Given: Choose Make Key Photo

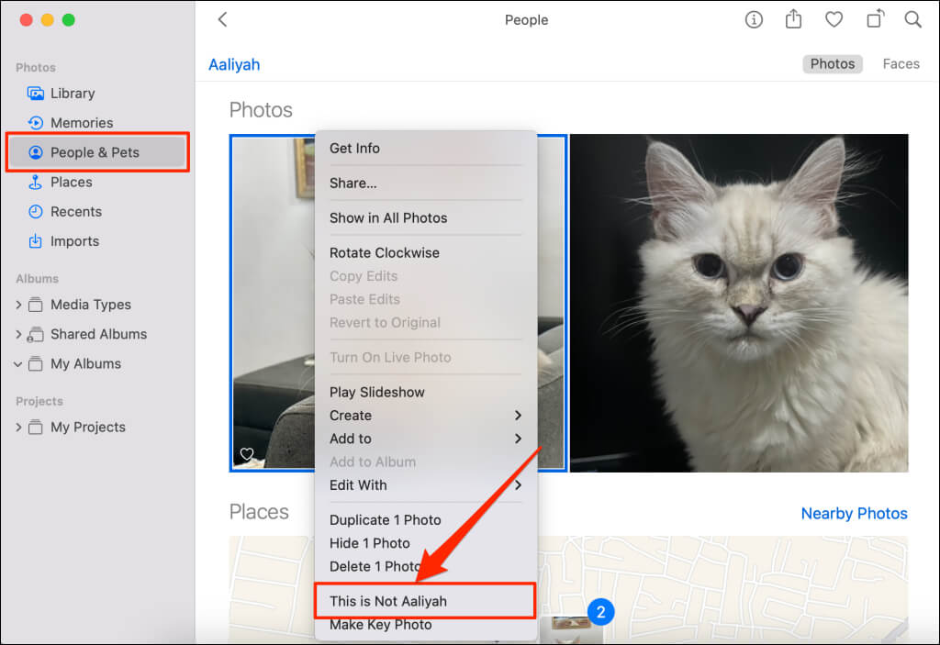Looking at the screenshot, I should tap(425, 625).
